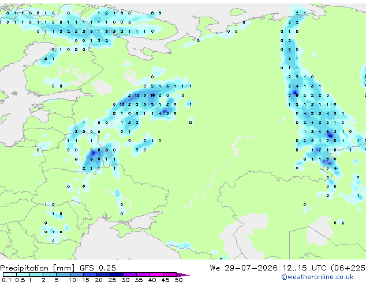This screenshot has height=282, width=366.
Task: Pick the 10–15 mm legend color swatch
Action: 76,275
